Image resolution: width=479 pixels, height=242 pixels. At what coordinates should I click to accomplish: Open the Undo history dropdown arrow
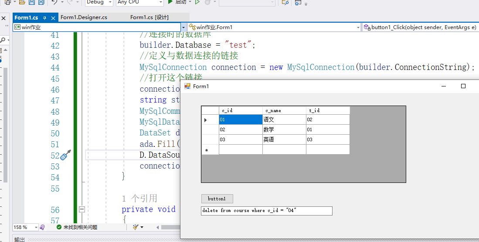[62, 2]
